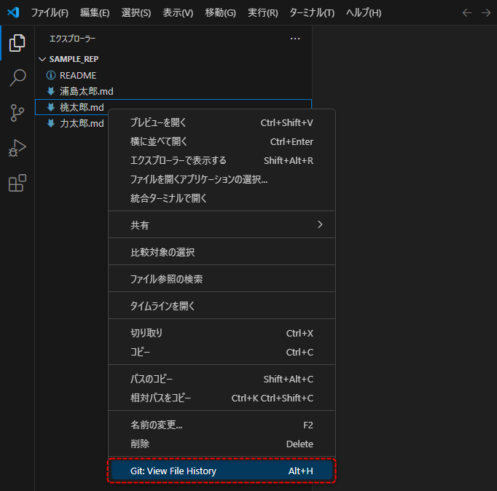Viewport: 497px width, 491px height.
Task: Select コピー in context menu
Action: (222, 353)
